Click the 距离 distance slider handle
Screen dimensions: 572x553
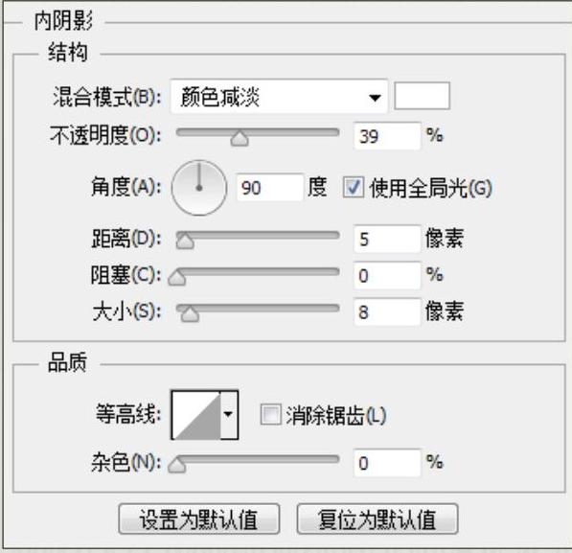pyautogui.click(x=185, y=242)
